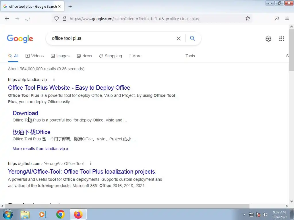Click the address bar URL
294x220 pixels.
click(x=134, y=19)
